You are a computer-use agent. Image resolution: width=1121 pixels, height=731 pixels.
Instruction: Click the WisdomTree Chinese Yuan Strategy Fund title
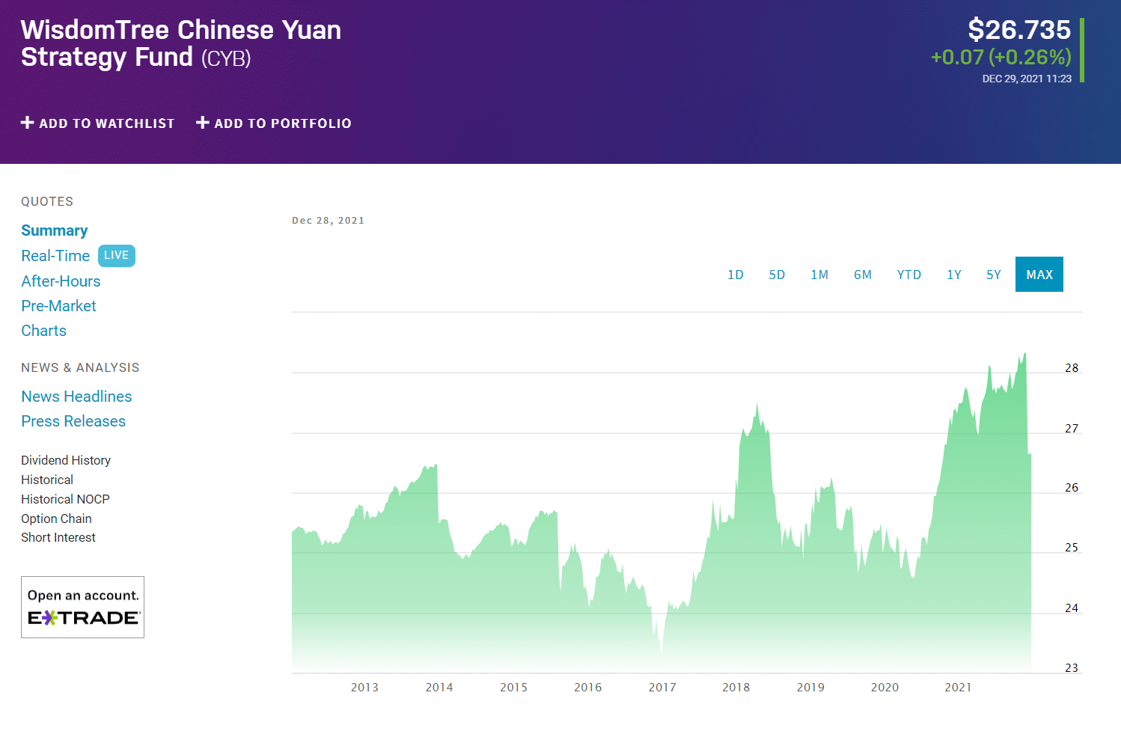[x=181, y=43]
